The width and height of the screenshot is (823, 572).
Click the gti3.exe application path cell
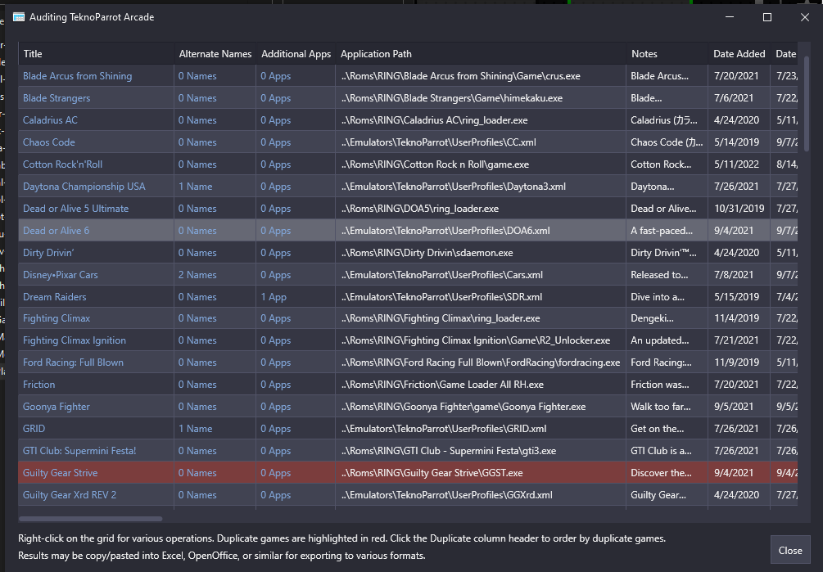[480, 450]
